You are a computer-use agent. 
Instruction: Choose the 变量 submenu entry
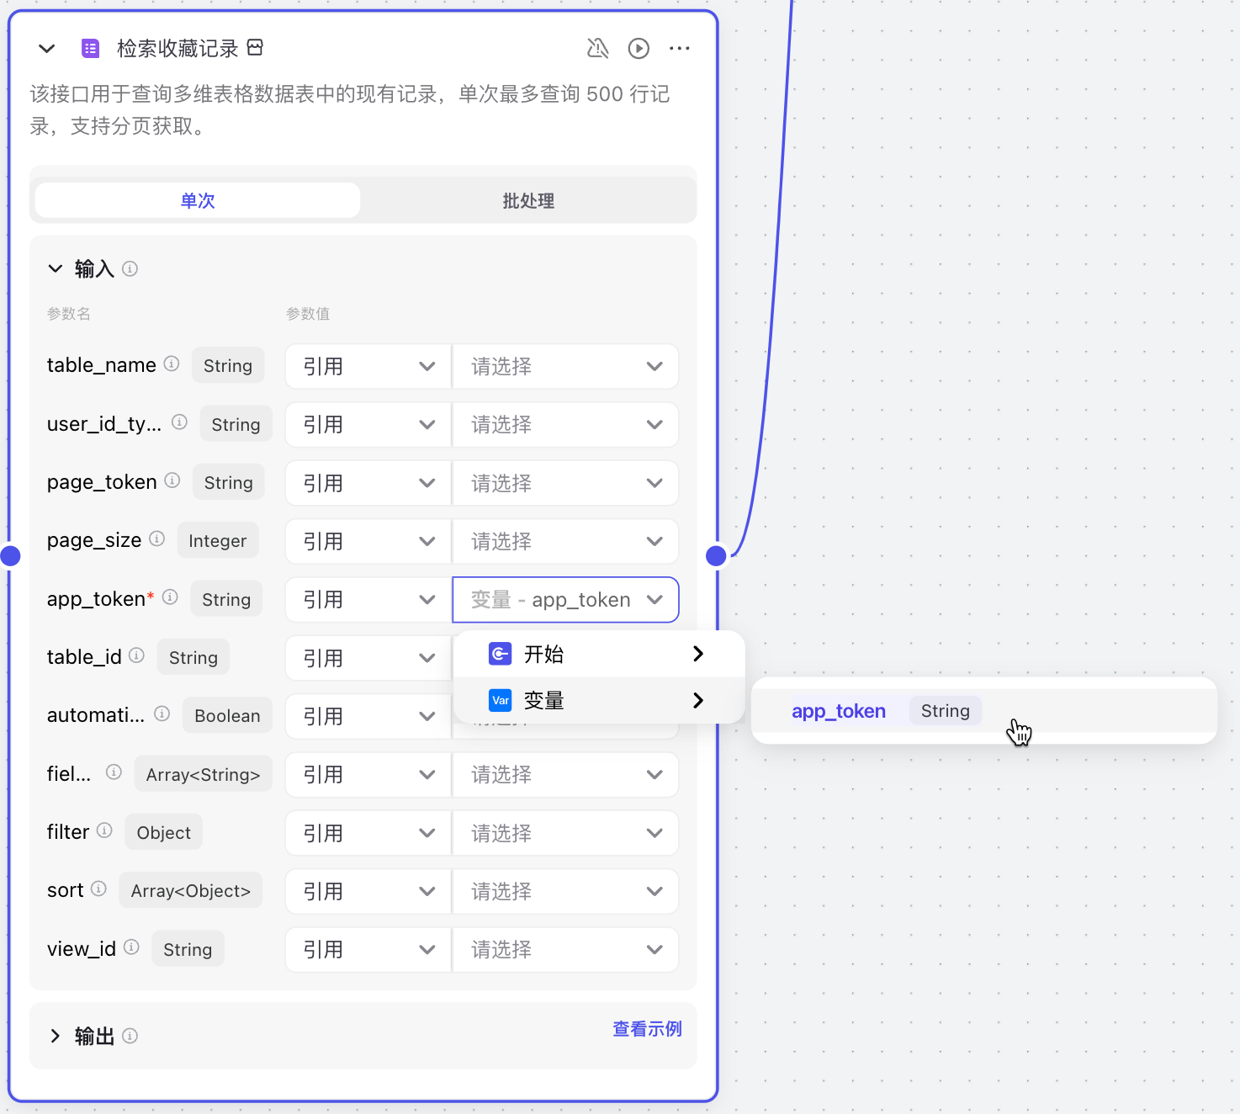coord(598,700)
